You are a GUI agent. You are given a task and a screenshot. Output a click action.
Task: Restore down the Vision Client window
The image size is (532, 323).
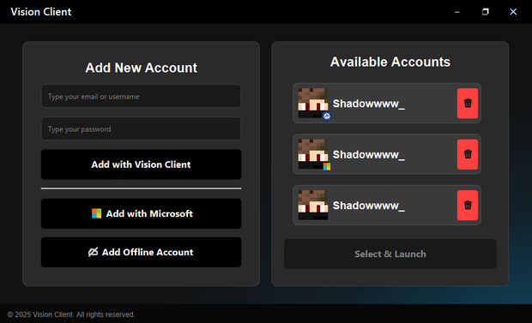(x=485, y=12)
